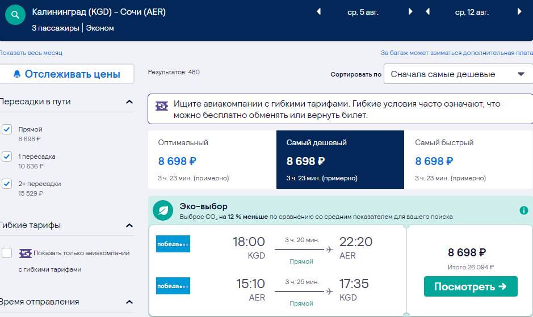
Task: Click the Эко-выбор green leaf icon
Action: tap(163, 210)
